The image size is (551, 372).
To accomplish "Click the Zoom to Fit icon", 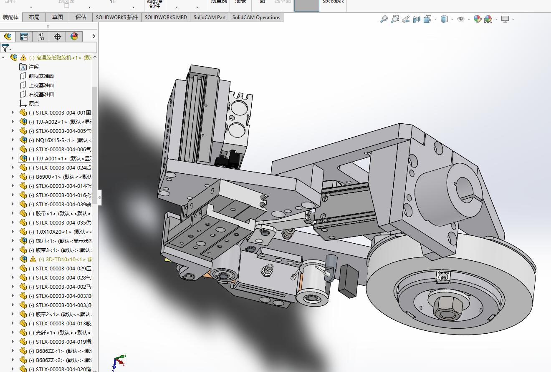I will 384,19.
